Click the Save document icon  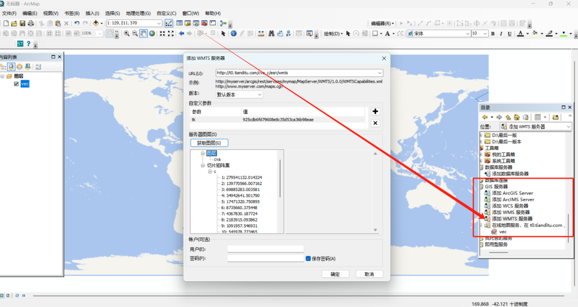(x=22, y=24)
